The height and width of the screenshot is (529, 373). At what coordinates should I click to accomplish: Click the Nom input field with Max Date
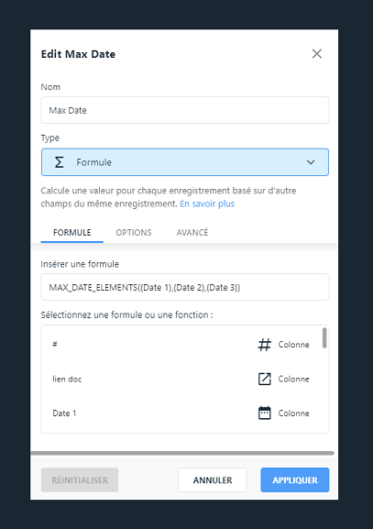(x=185, y=110)
